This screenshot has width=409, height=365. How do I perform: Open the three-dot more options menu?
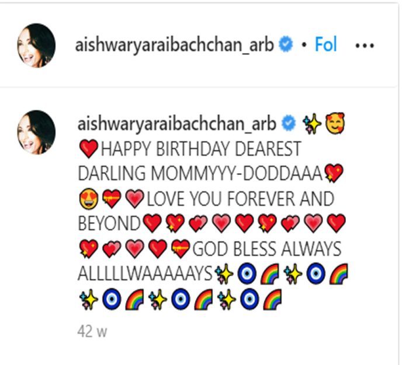365,46
